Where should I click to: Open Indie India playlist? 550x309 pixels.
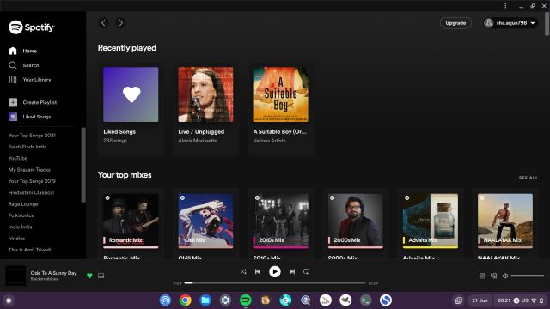click(20, 227)
